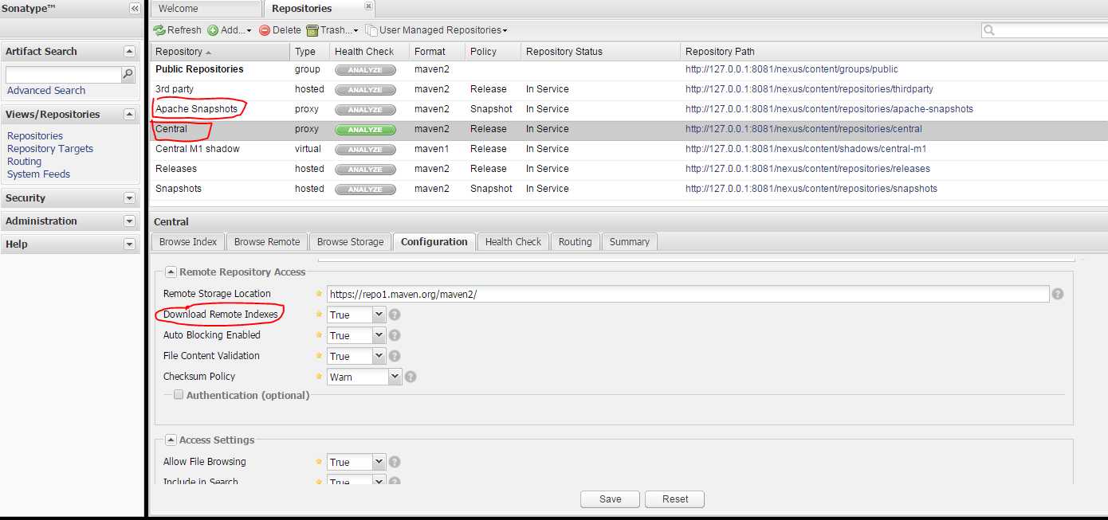Image resolution: width=1108 pixels, height=520 pixels.
Task: Delete the selected repository
Action: (x=280, y=30)
